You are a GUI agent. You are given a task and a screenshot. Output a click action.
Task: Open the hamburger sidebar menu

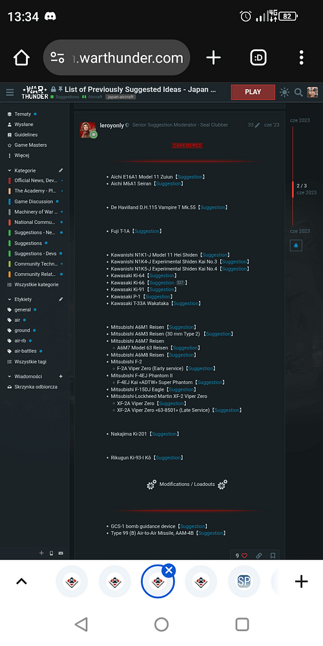pyautogui.click(x=10, y=92)
